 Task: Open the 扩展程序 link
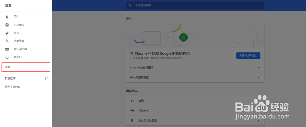[10, 78]
